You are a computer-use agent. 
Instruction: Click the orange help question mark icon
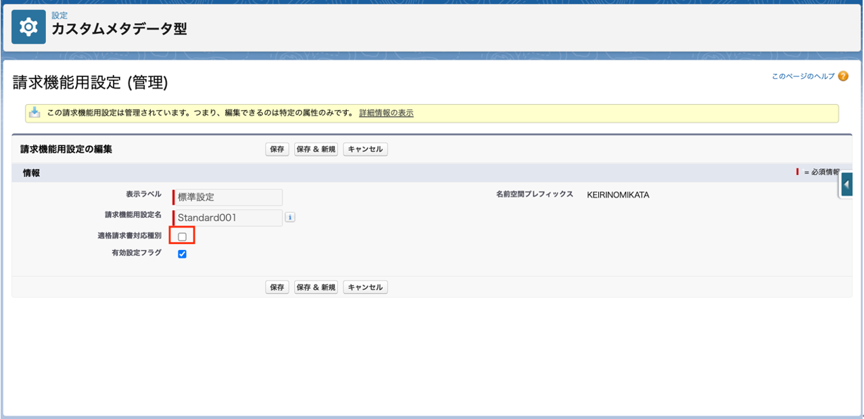tap(843, 76)
